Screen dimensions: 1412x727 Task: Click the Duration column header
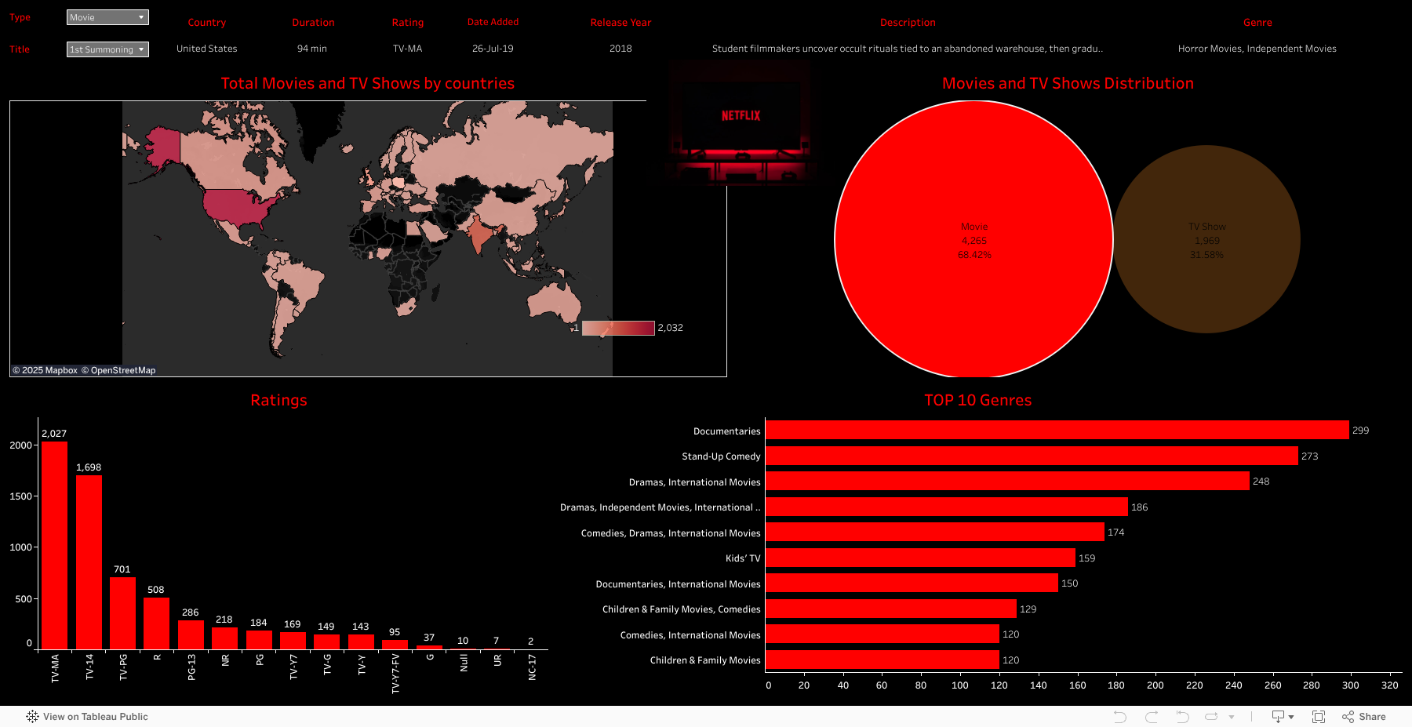coord(313,23)
